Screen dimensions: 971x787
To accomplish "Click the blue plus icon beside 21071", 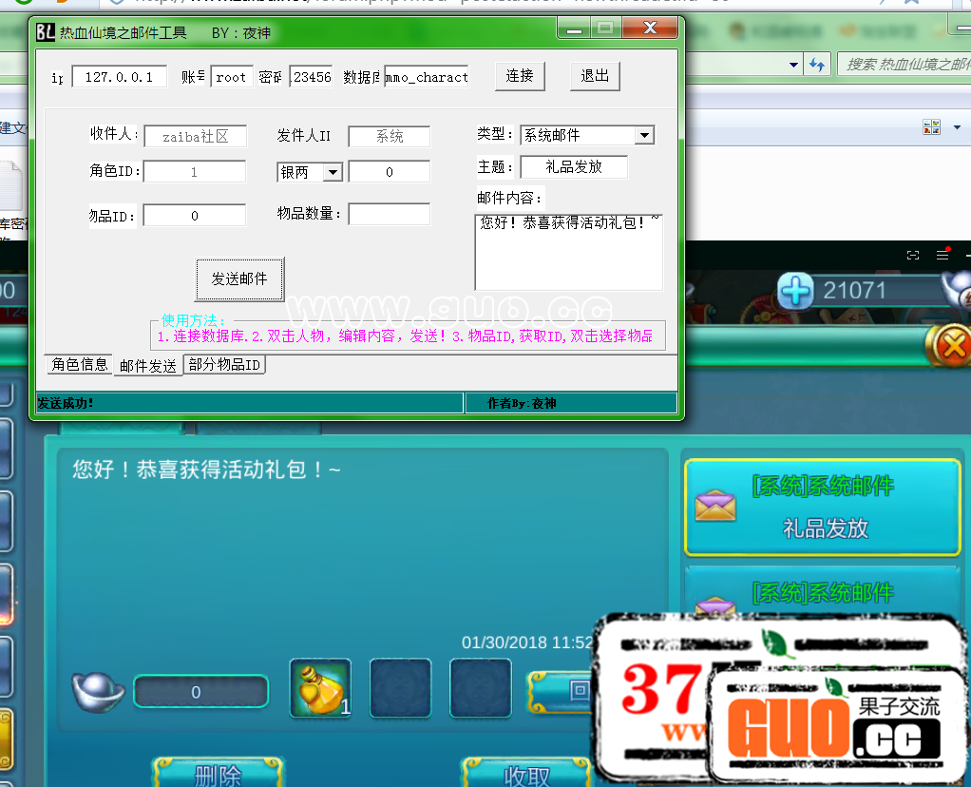I will (x=796, y=292).
